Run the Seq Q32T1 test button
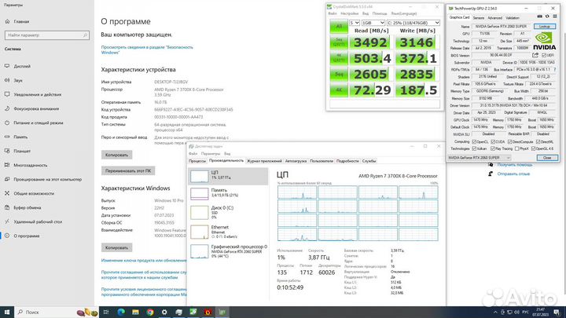The width and height of the screenshot is (566, 318). [339, 42]
